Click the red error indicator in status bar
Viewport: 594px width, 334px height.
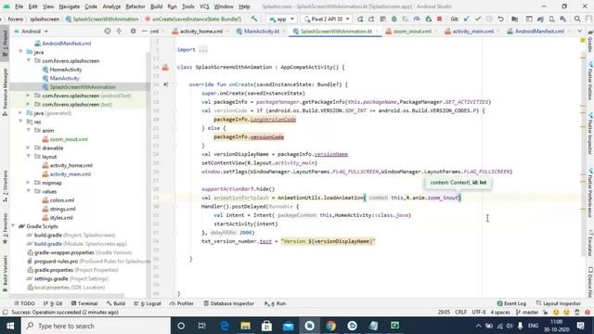tap(588, 313)
